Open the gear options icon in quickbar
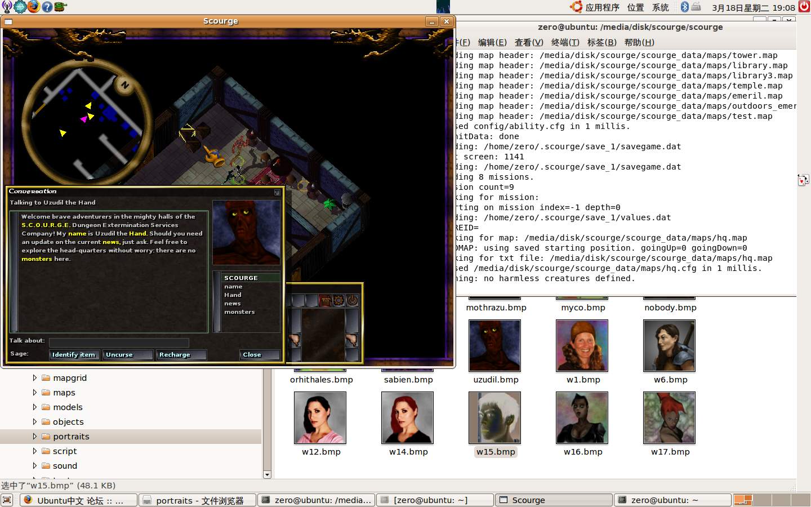 click(x=338, y=300)
